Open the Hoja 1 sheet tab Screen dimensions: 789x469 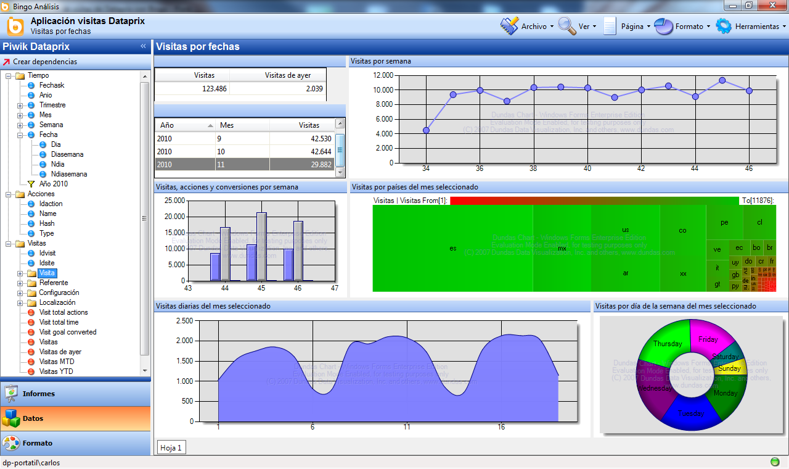(171, 448)
